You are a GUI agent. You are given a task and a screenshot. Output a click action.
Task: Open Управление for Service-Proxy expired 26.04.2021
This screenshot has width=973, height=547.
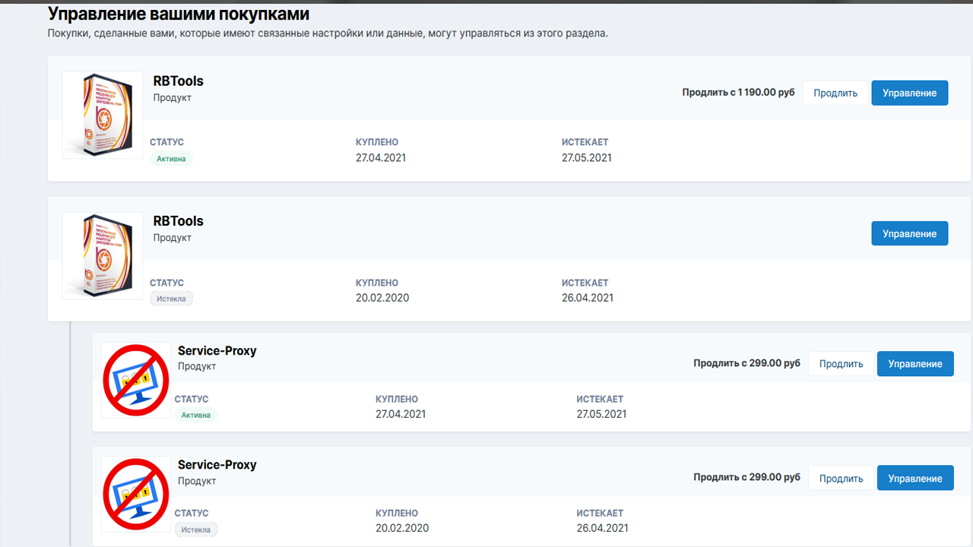click(914, 478)
